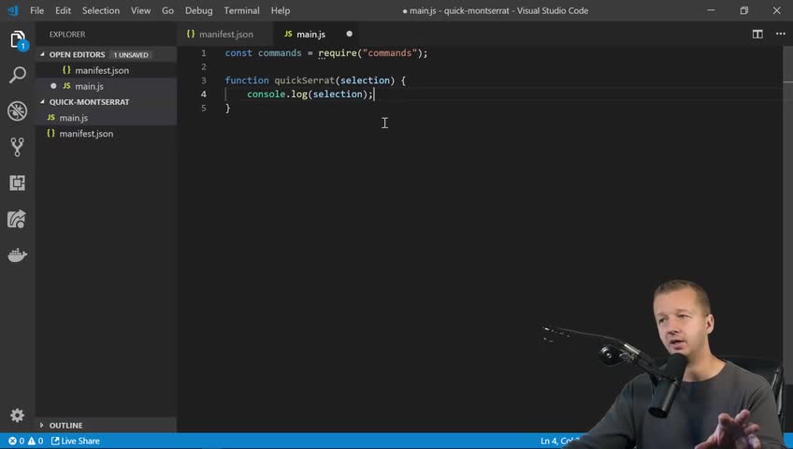Click the unsaved dot on main.js tab
The image size is (793, 449).
[349, 34]
